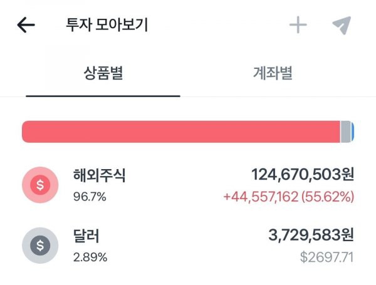Tap the 달러 label text

[86, 236]
